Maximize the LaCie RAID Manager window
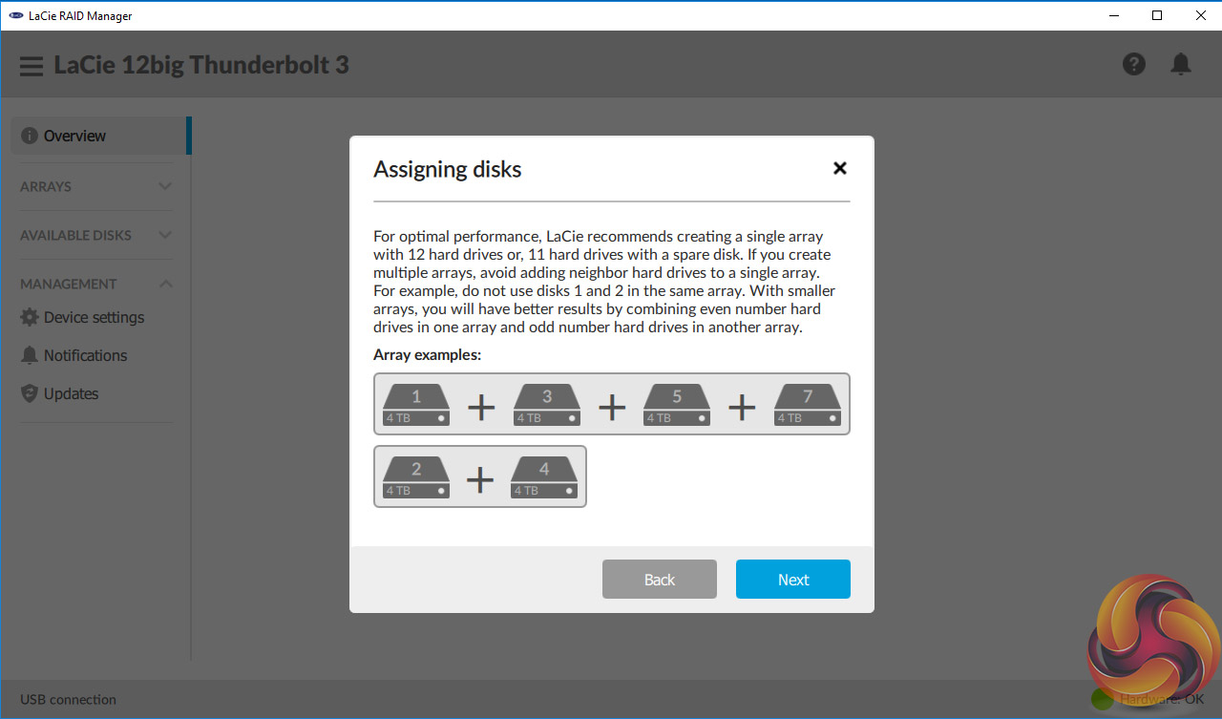The height and width of the screenshot is (719, 1222). coord(1157,15)
